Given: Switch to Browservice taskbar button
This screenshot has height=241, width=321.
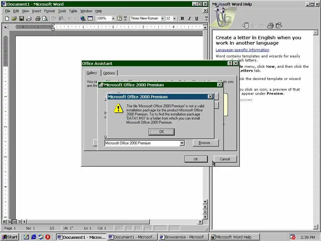Looking at the screenshot, I should click(184, 237).
